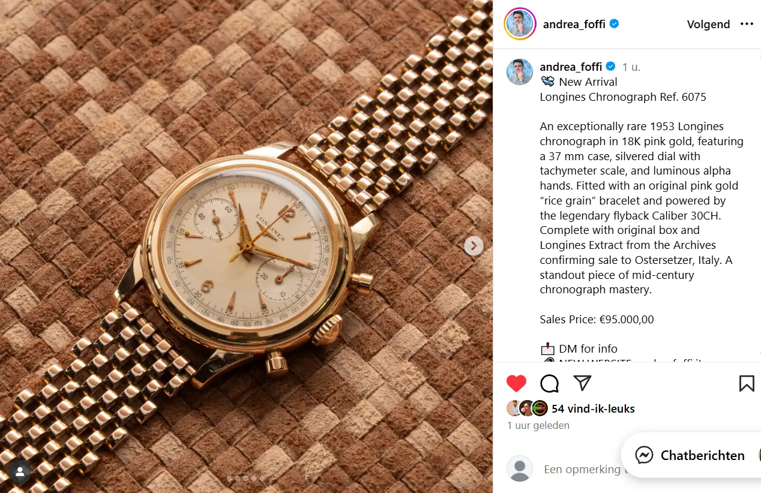This screenshot has width=761, height=493.
Task: Click the caption author avatar
Action: (x=520, y=72)
